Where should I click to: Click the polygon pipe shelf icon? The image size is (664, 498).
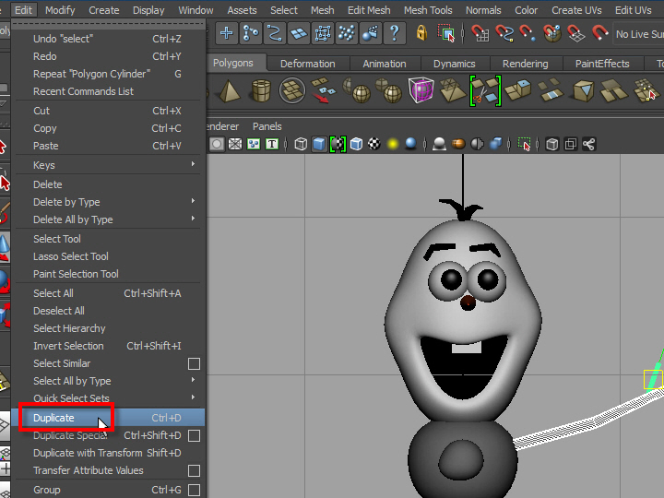point(261,90)
